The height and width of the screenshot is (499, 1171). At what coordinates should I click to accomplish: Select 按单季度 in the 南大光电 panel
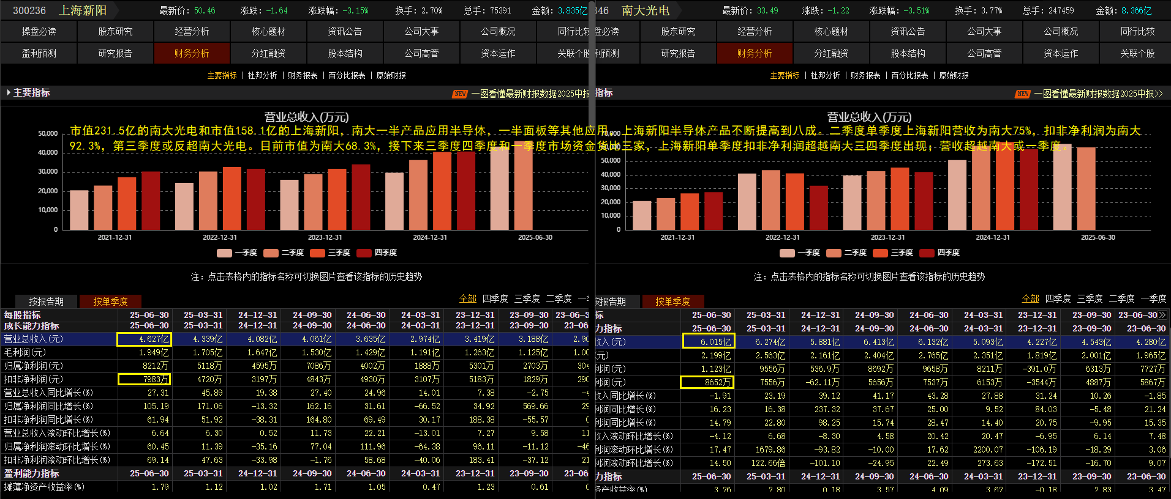tap(672, 301)
